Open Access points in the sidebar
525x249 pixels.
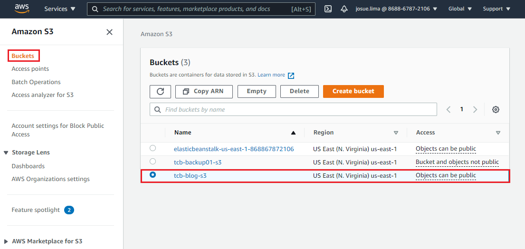[30, 69]
